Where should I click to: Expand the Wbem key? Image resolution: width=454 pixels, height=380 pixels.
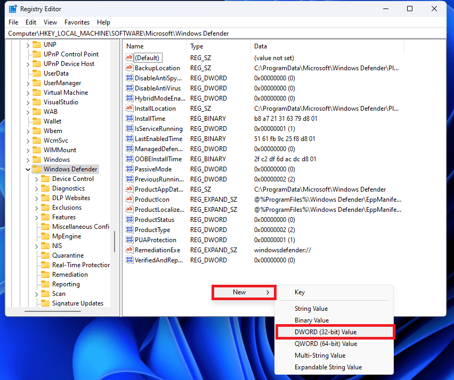pos(28,131)
